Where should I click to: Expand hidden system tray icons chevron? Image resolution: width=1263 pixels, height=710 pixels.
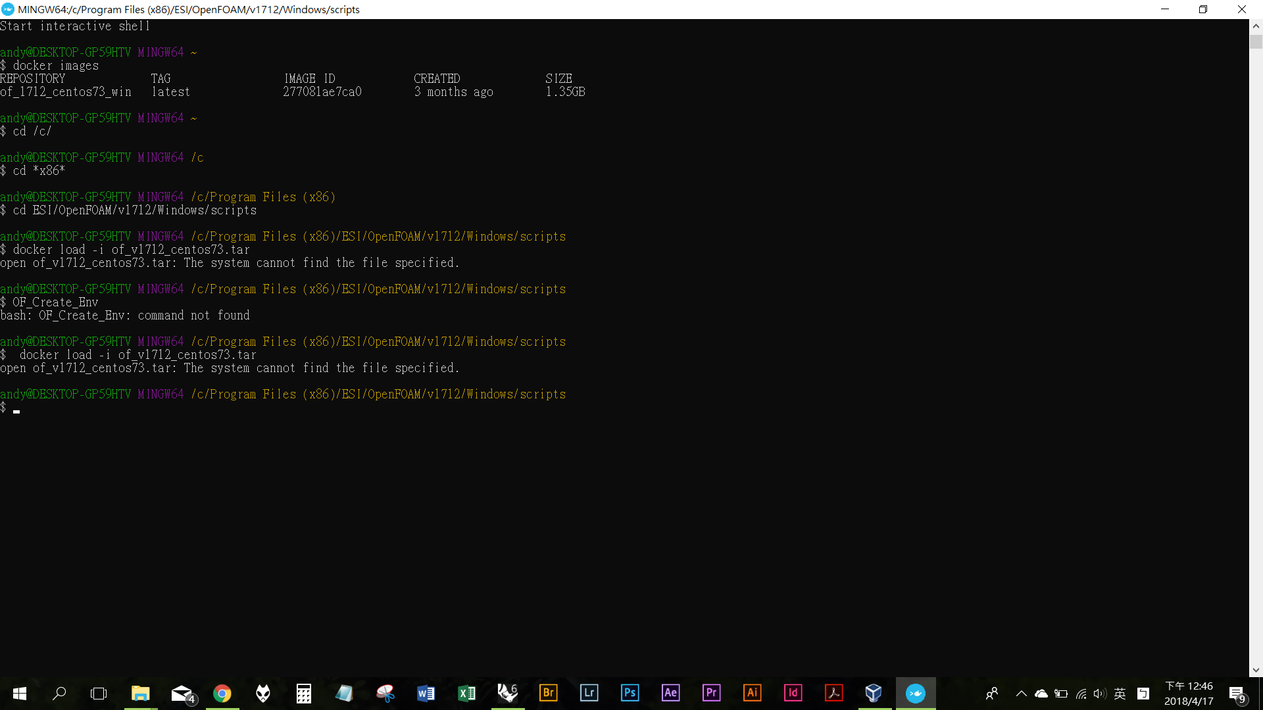point(1021,694)
